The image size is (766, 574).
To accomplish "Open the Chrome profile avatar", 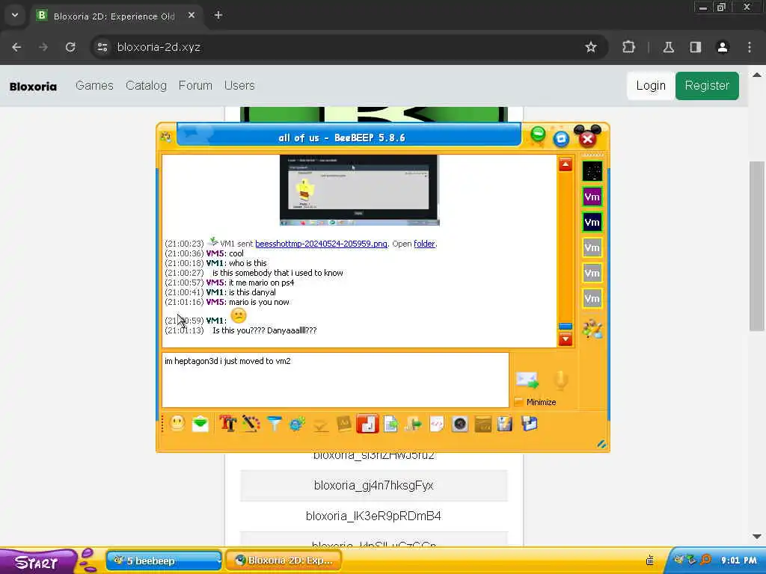I will click(723, 47).
